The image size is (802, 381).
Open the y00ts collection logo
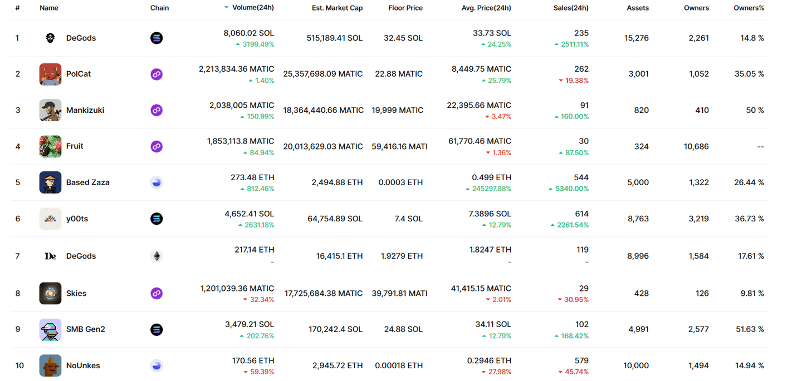coord(50,219)
